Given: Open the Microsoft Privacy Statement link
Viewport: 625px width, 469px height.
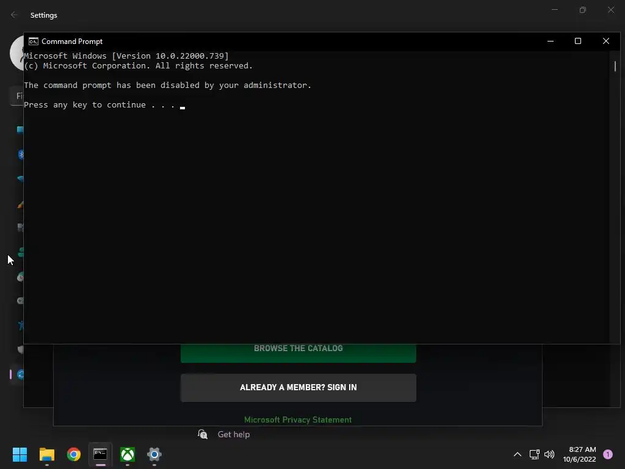Looking at the screenshot, I should [x=298, y=420].
